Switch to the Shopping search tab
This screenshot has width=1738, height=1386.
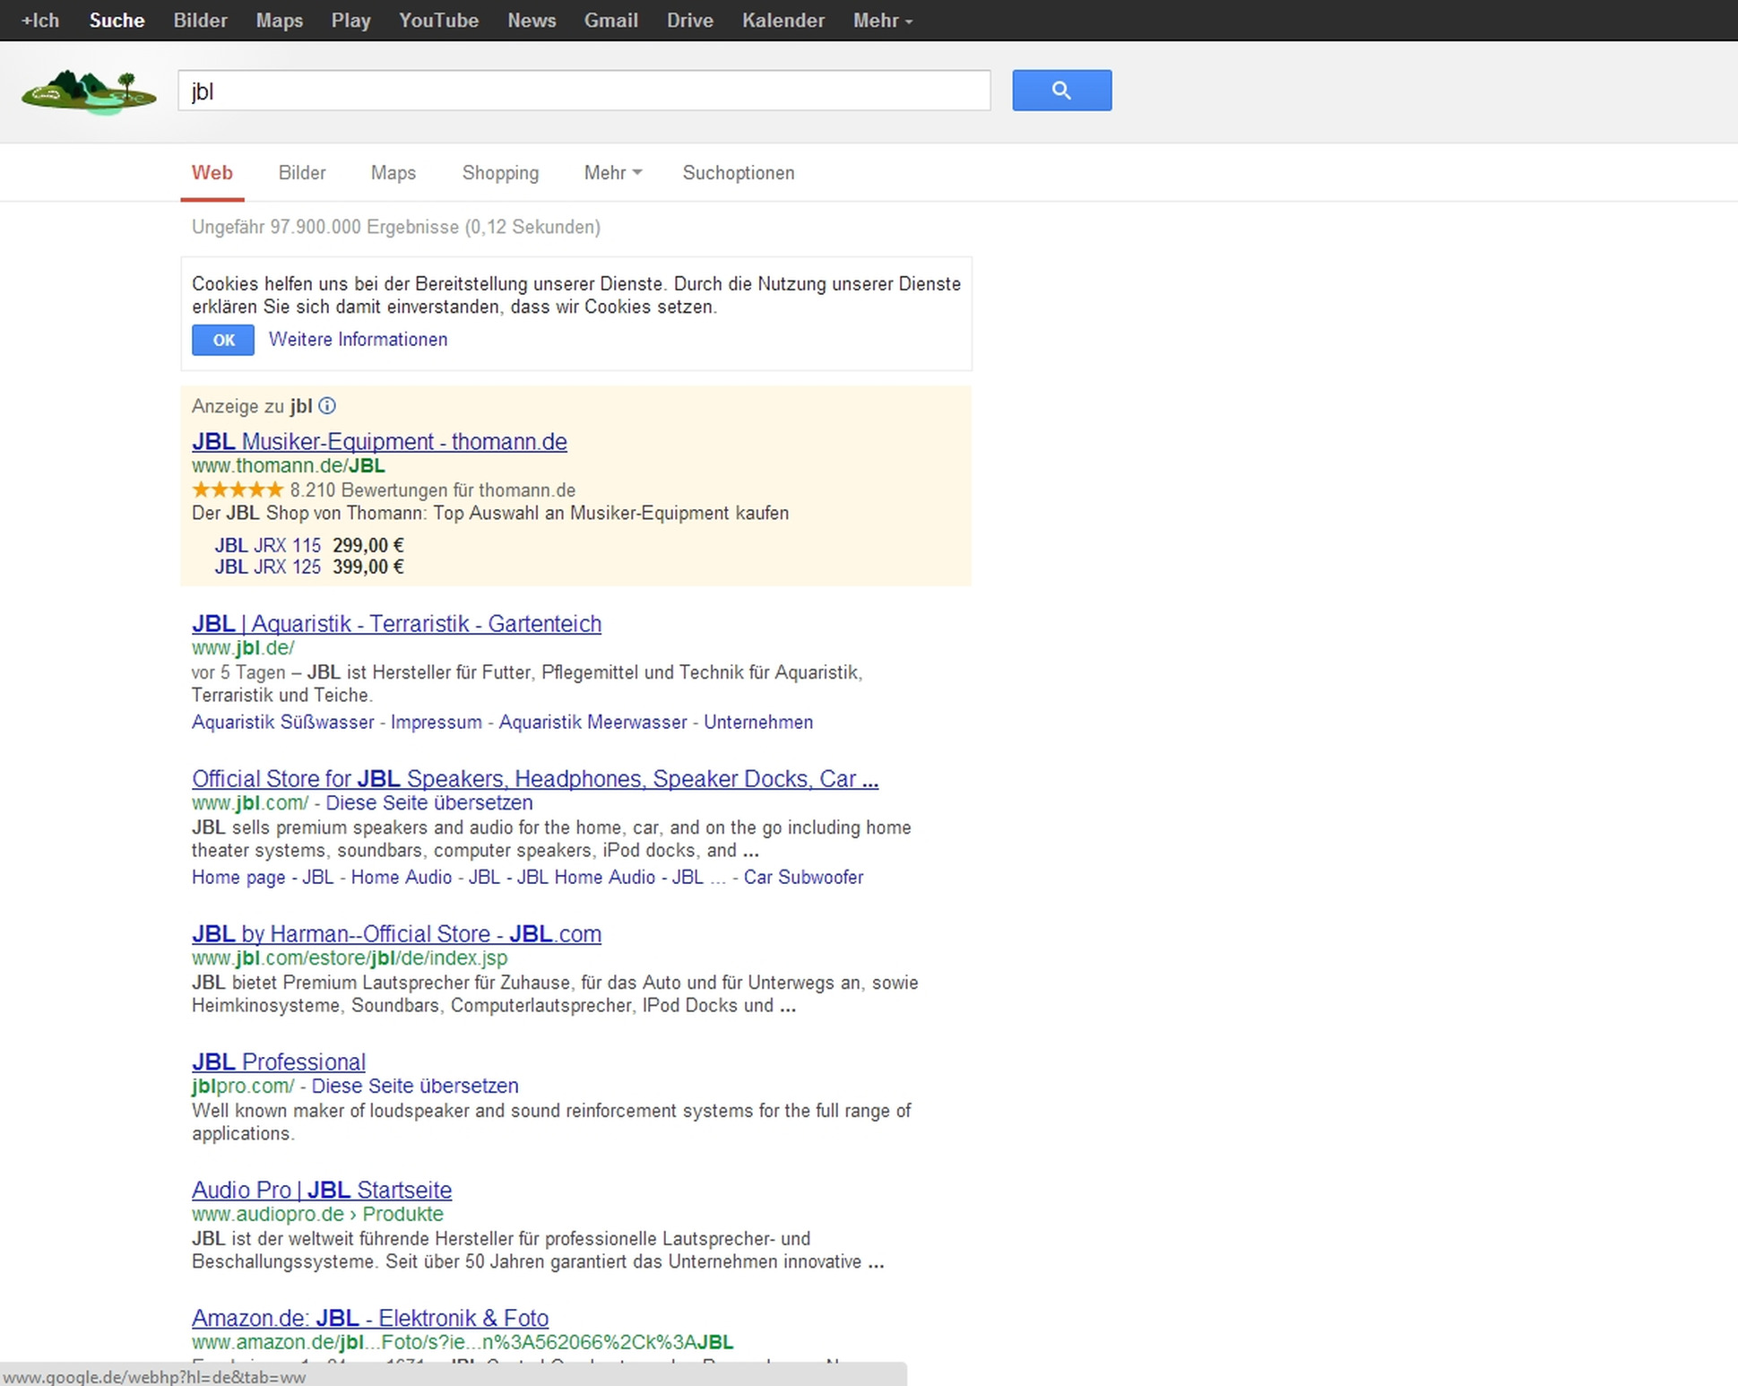[500, 172]
